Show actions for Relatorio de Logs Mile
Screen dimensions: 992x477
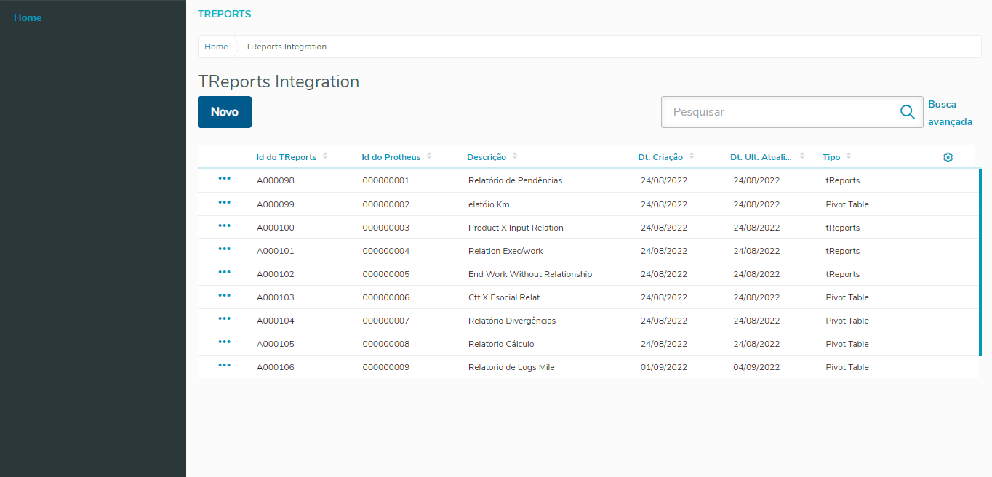(224, 366)
